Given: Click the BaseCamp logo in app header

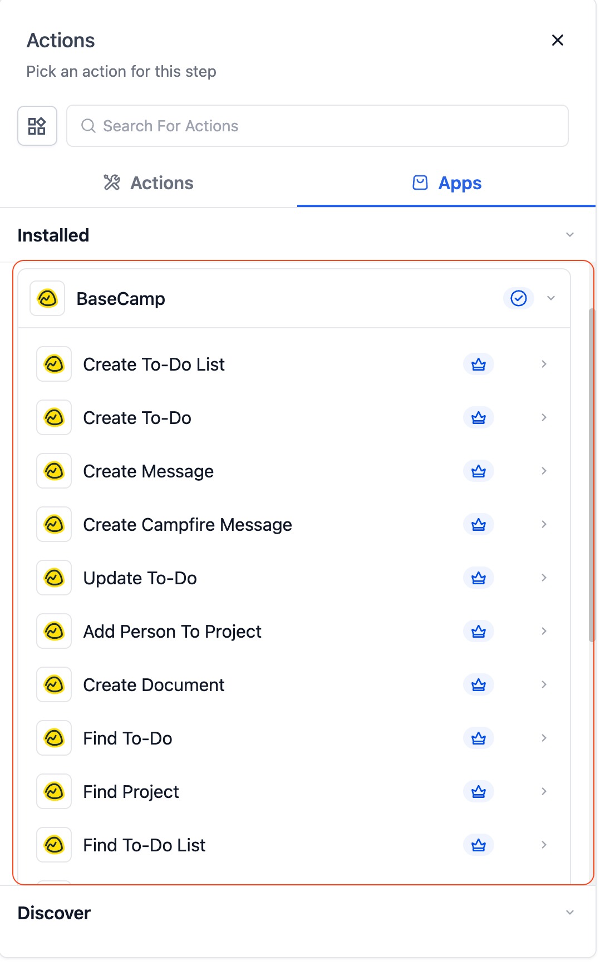Looking at the screenshot, I should click(x=47, y=299).
